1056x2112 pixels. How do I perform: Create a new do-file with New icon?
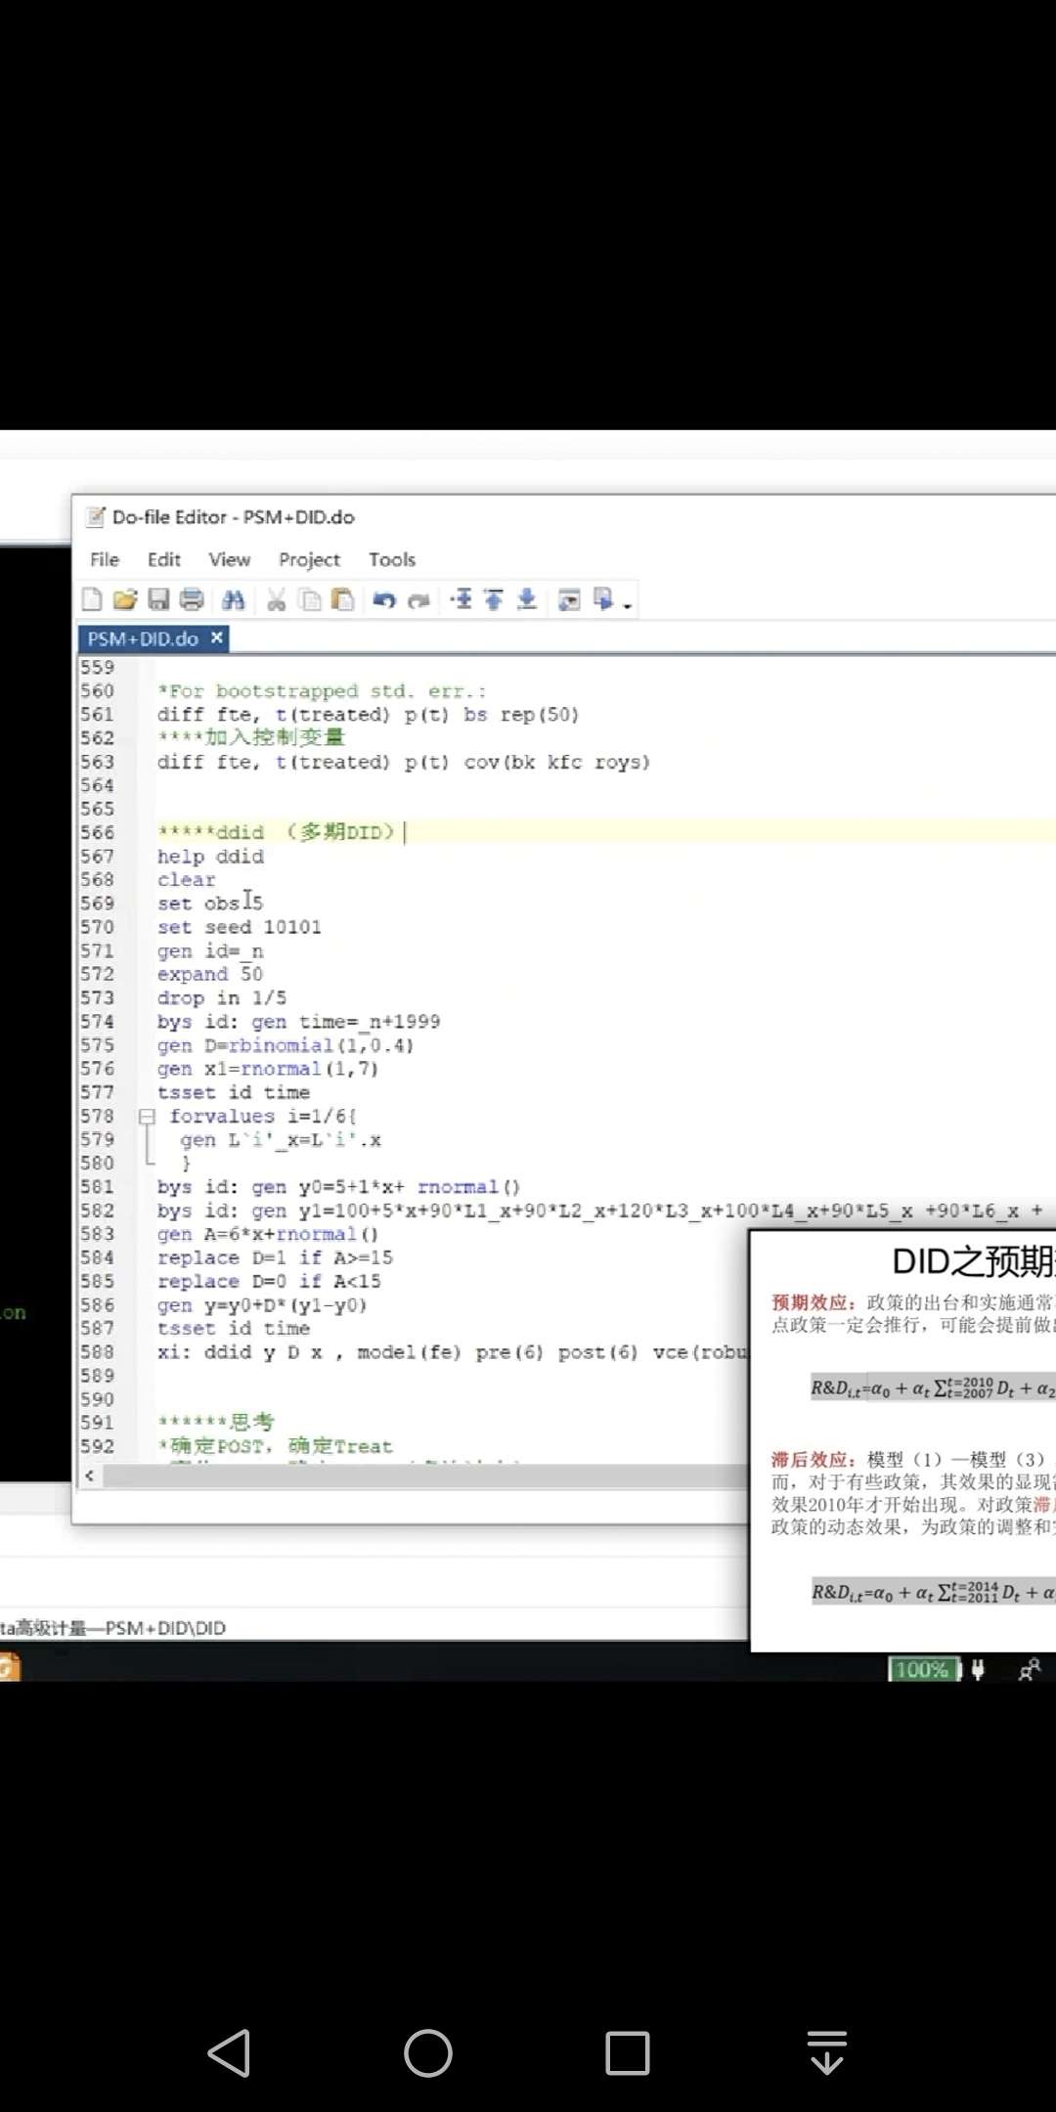[x=92, y=599]
